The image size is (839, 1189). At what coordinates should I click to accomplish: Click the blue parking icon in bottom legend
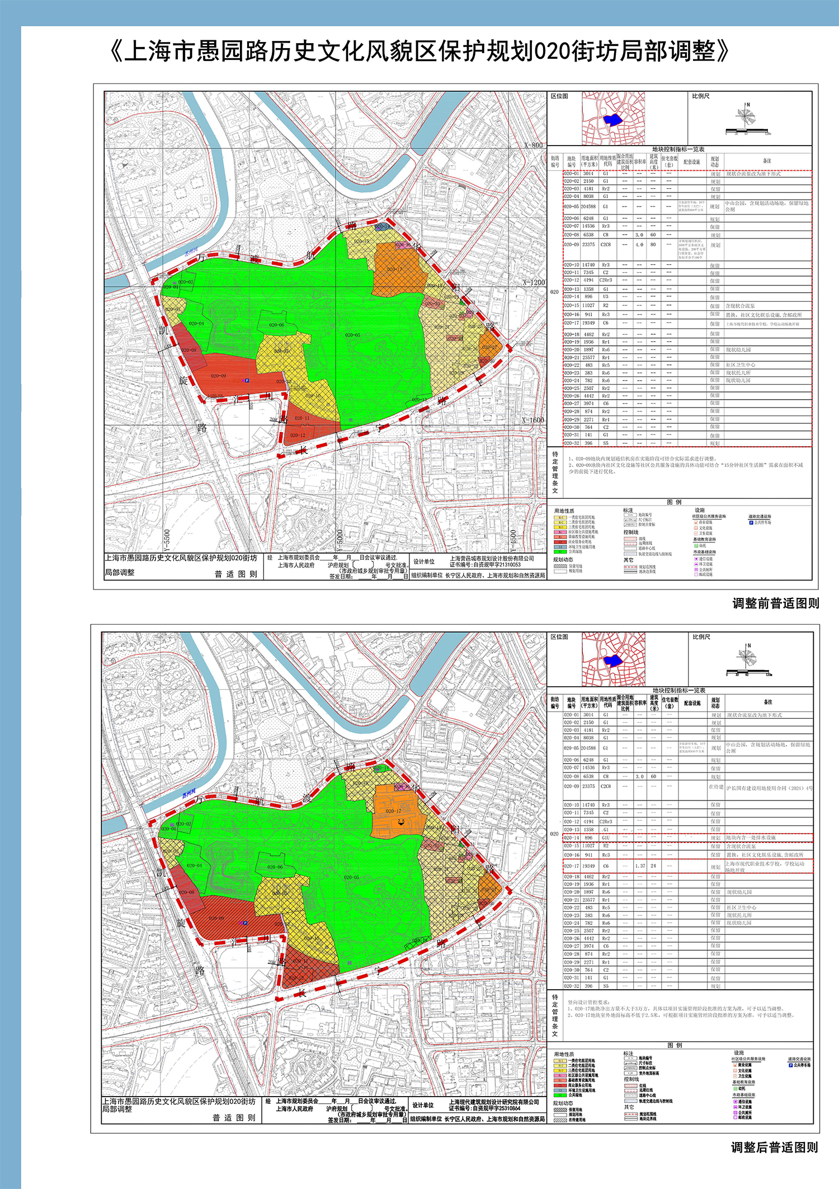pos(790,1065)
